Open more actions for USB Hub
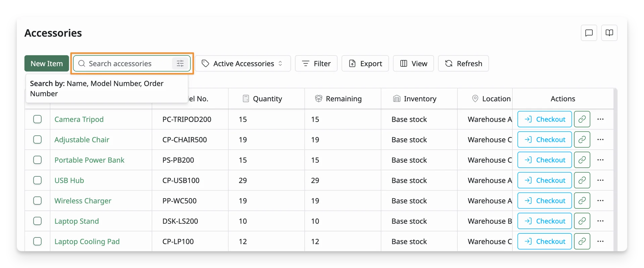This screenshot has height=268, width=644. coord(600,180)
